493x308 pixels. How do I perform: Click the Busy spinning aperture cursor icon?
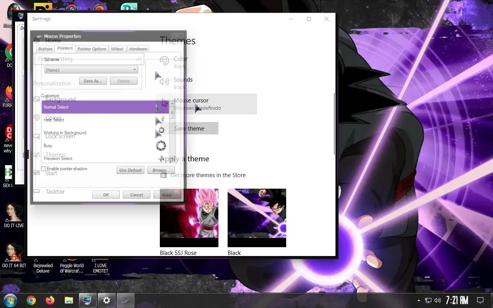point(161,146)
